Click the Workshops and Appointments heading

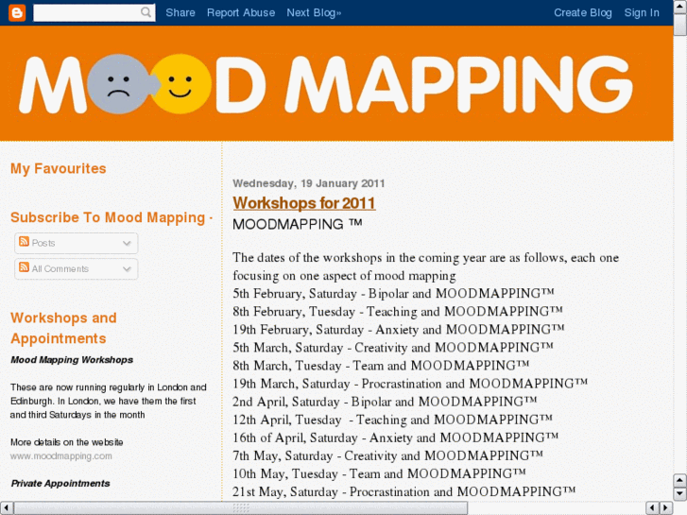(x=63, y=328)
